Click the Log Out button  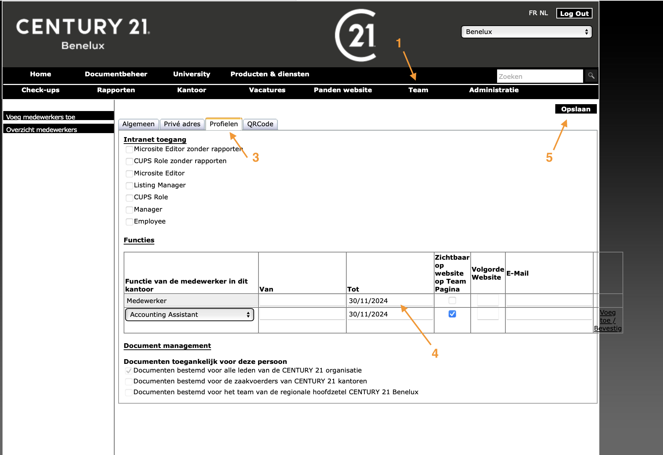tap(574, 13)
